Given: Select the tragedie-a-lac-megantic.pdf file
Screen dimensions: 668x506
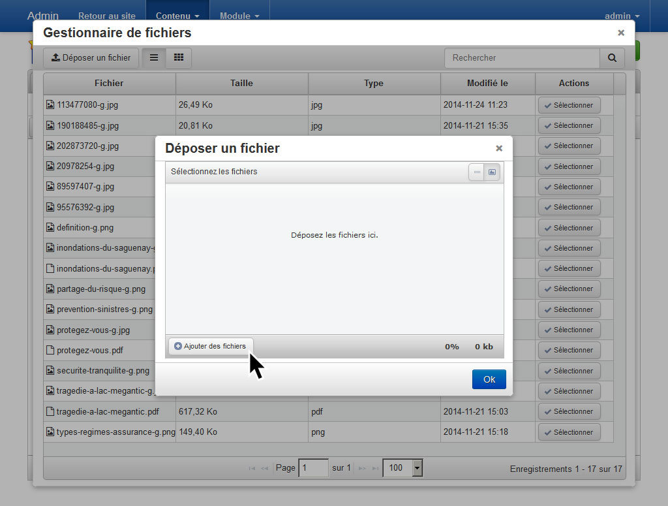Looking at the screenshot, I should click(569, 411).
